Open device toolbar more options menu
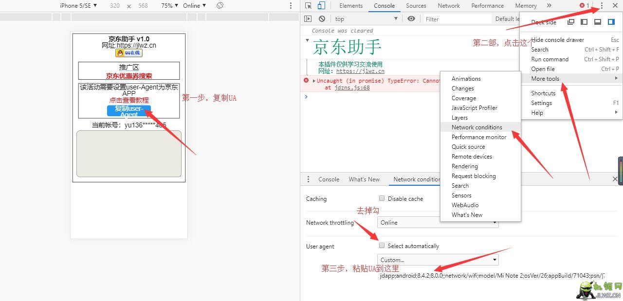 (291, 6)
